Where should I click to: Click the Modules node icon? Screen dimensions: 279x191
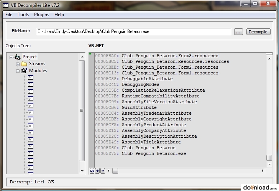click(24, 71)
